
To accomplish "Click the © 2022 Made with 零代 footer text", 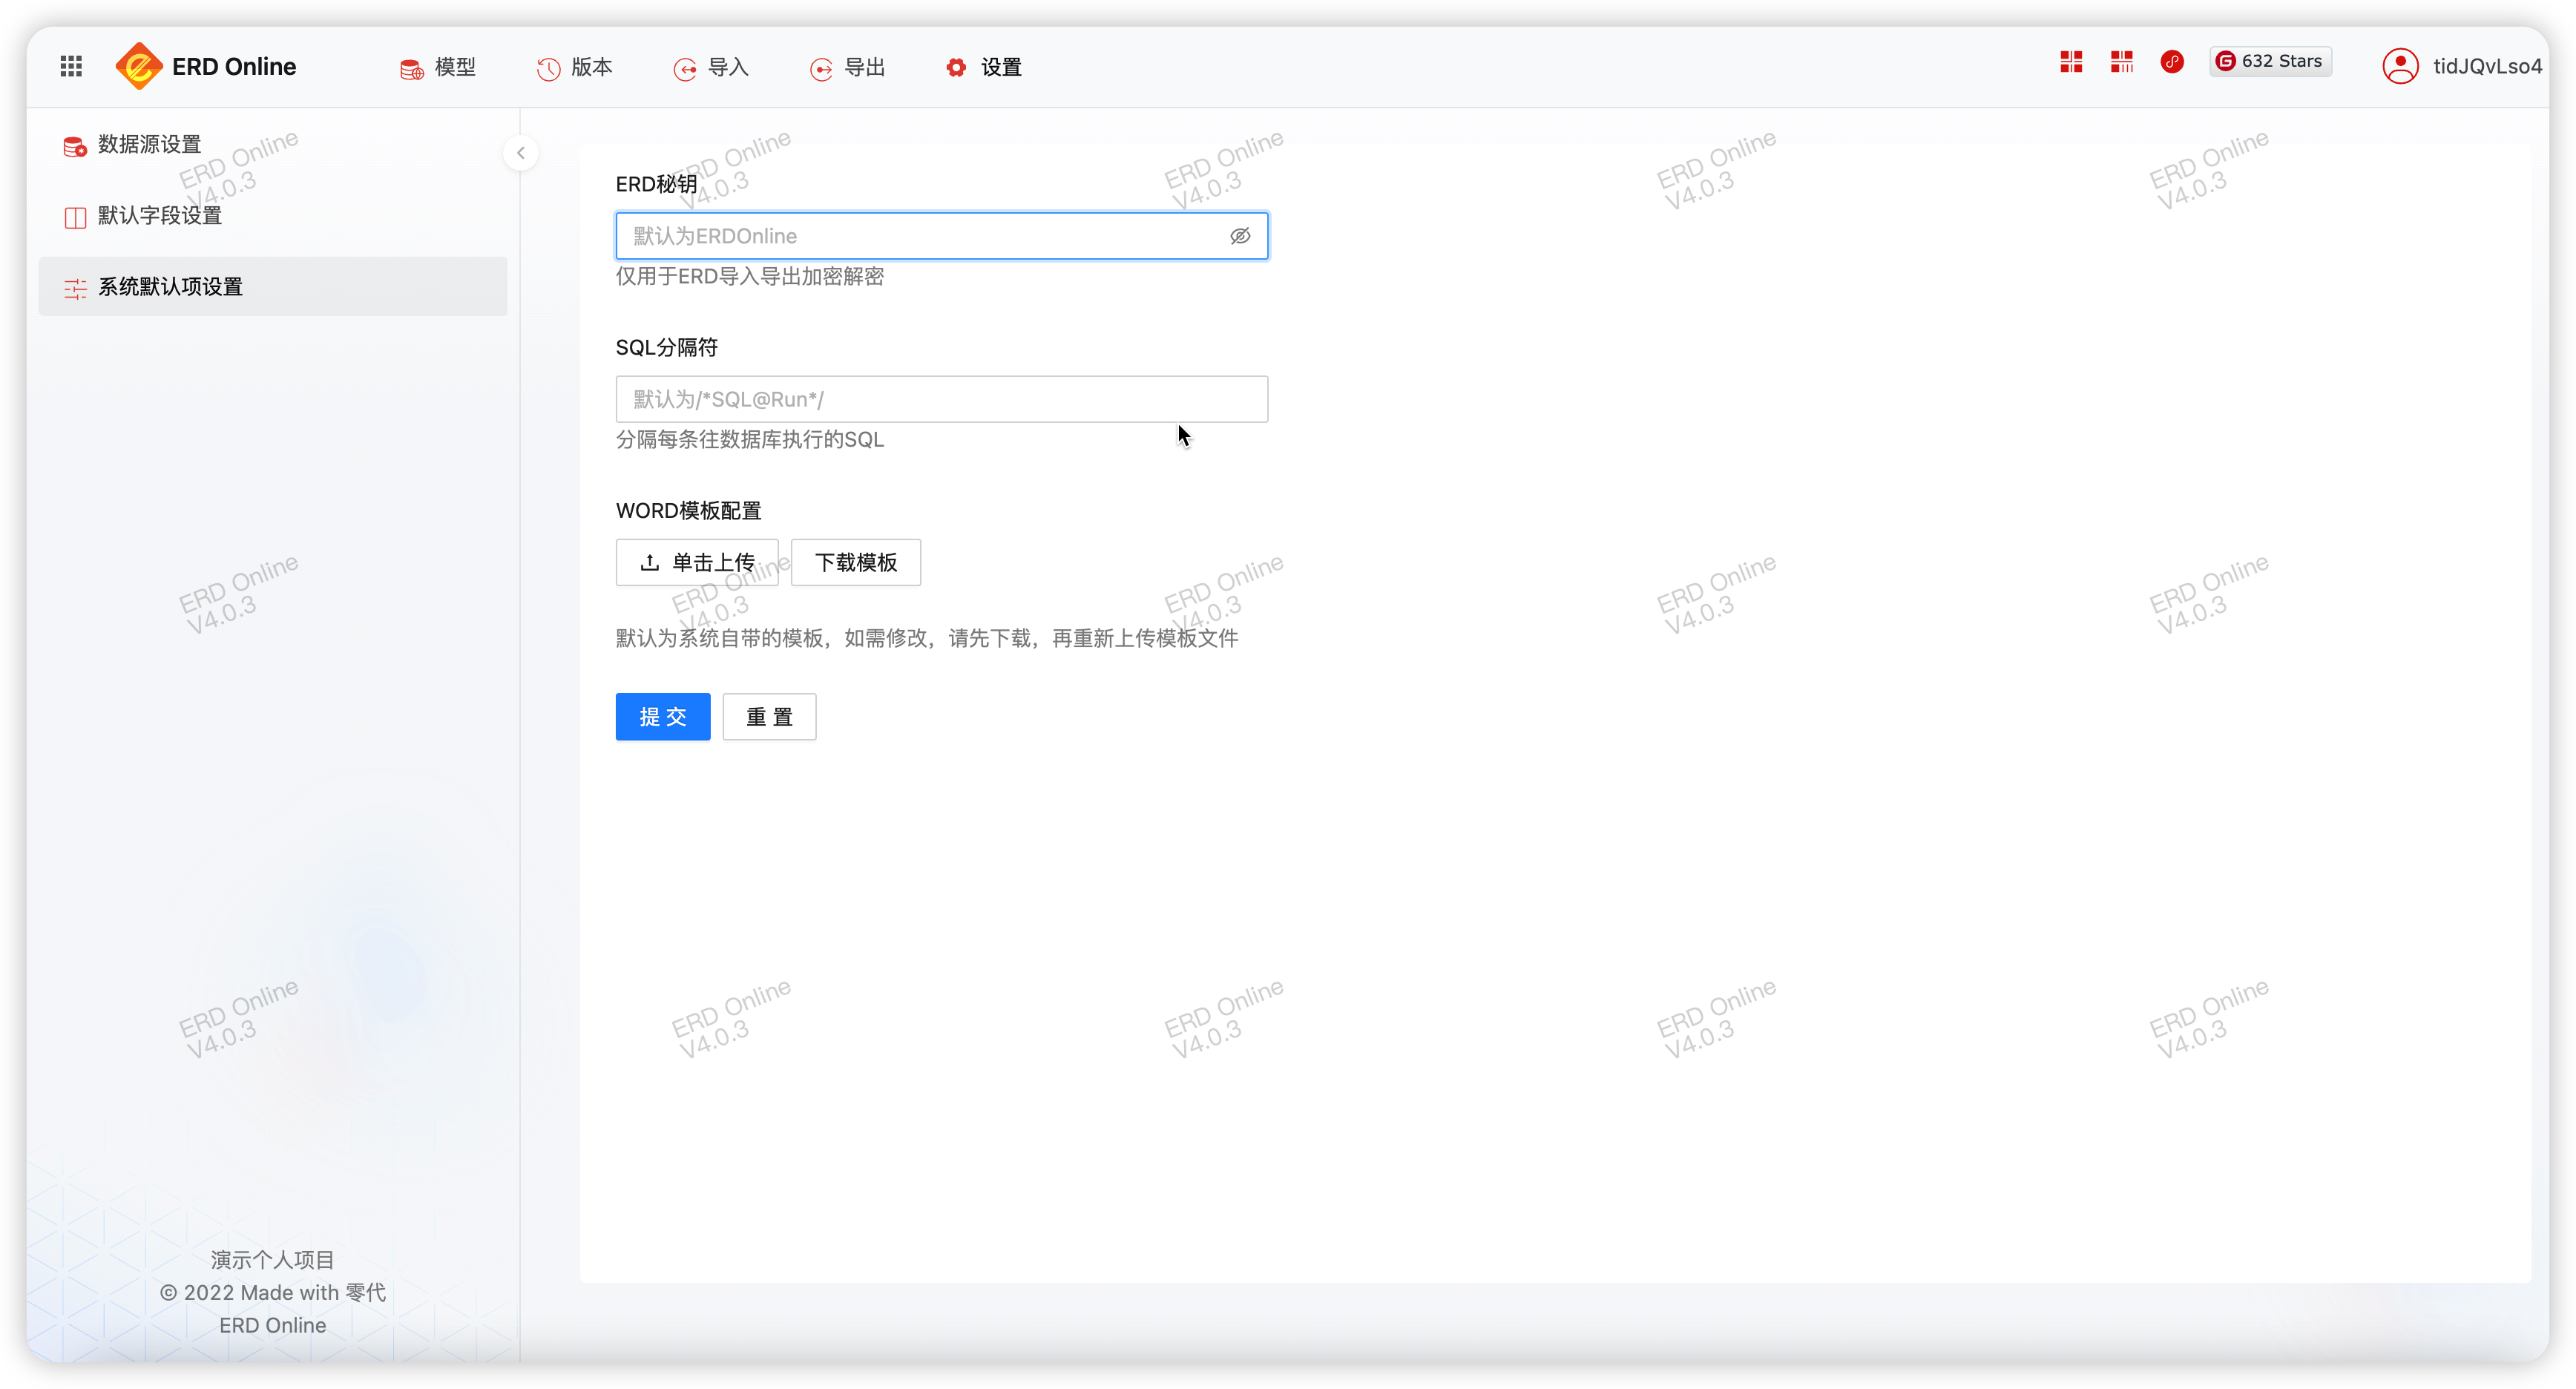I will [272, 1292].
